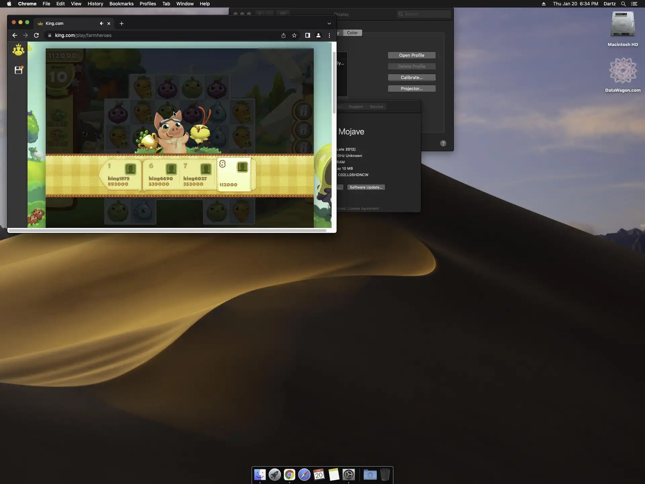The height and width of the screenshot is (484, 645).
Task: Bookmark this page with the star icon
Action: 294,35
